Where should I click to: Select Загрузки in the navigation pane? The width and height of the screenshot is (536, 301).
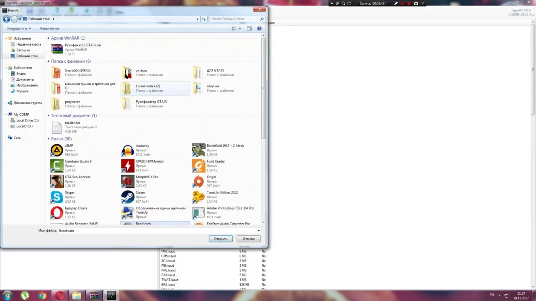click(23, 50)
